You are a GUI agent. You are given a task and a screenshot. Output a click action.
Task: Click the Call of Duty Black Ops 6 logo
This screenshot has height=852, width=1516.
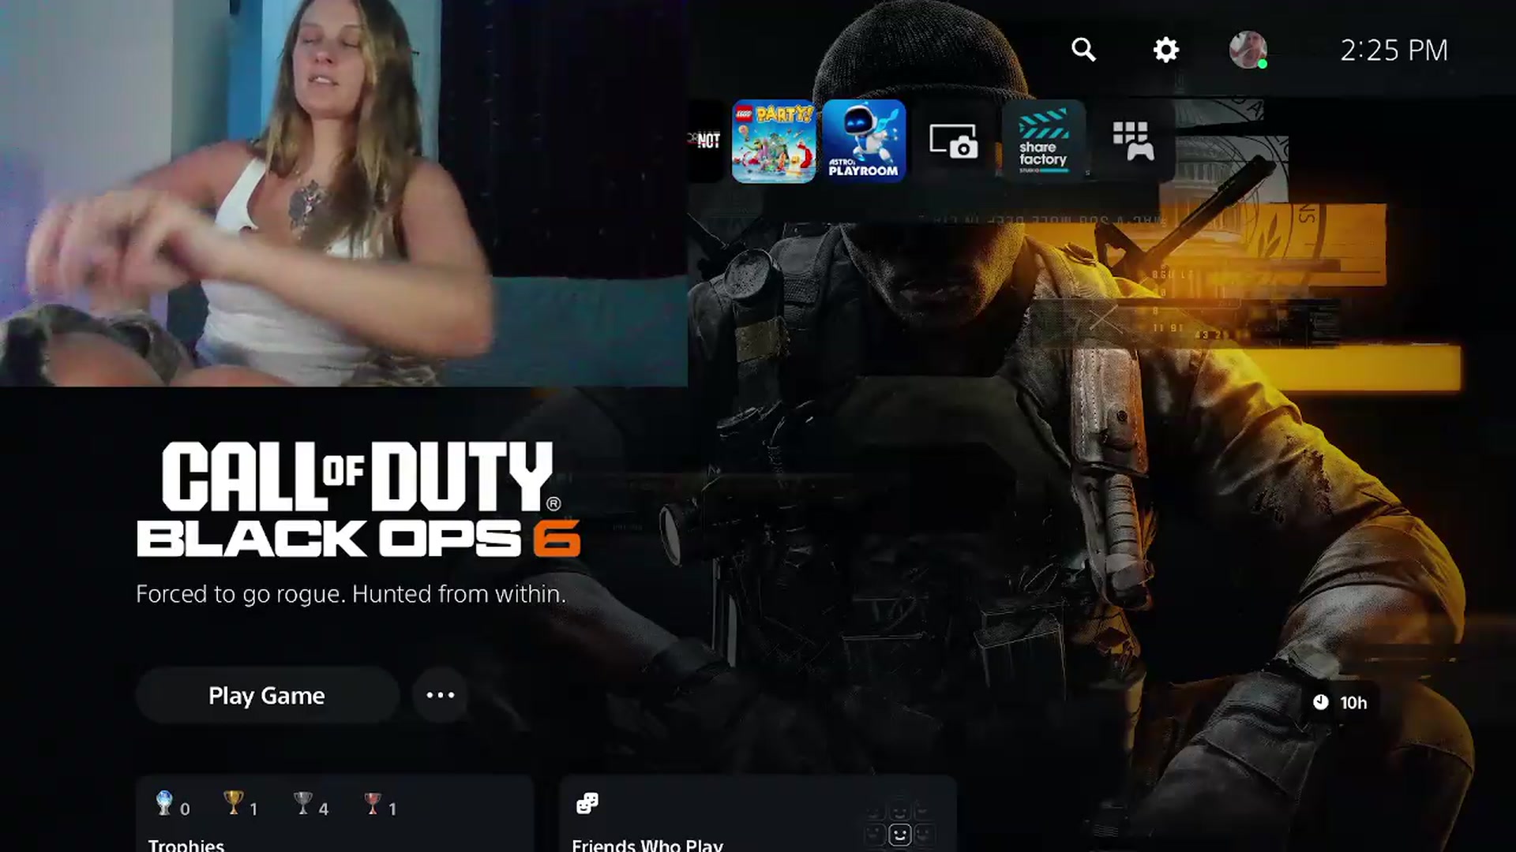click(359, 499)
